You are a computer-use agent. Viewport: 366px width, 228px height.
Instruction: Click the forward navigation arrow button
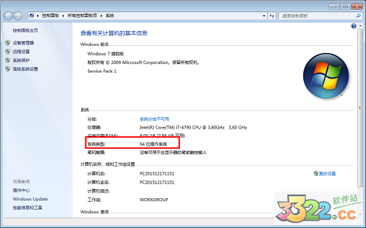click(18, 16)
